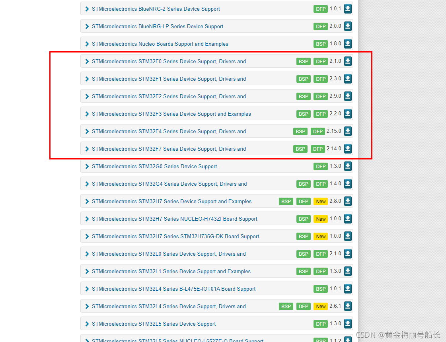Expand the STM32F0 Series row chevron
This screenshot has height=342, width=446.
point(87,61)
